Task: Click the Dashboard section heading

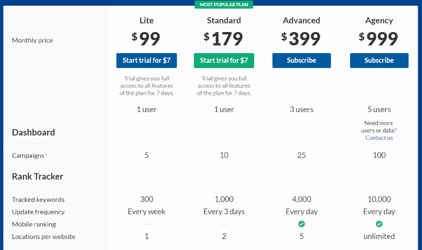Action: pyautogui.click(x=34, y=133)
